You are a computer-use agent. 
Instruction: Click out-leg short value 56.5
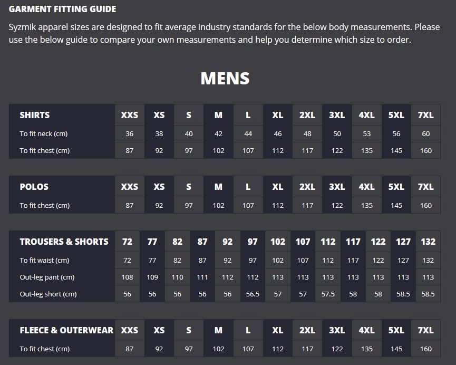click(253, 294)
